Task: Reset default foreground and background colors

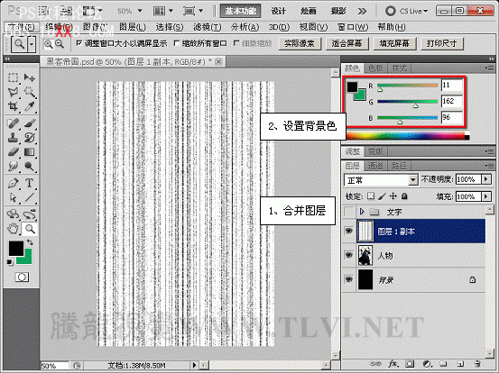Action: click(10, 262)
